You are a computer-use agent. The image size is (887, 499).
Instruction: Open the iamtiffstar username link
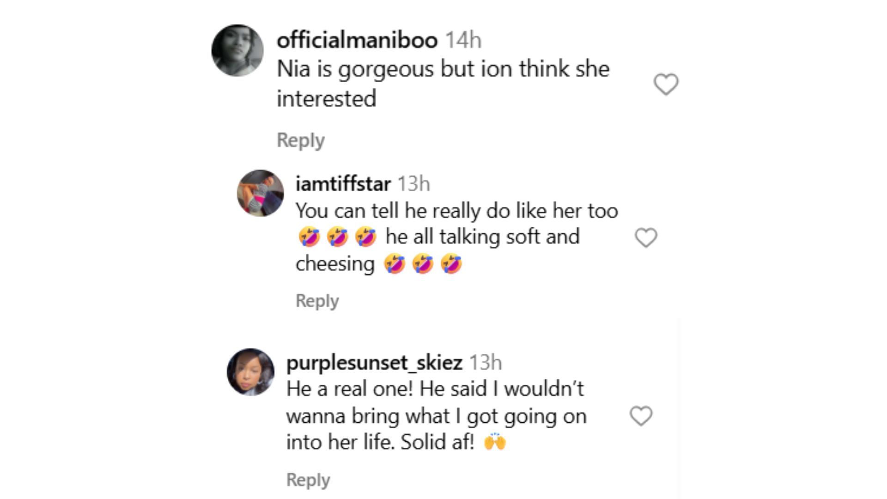[x=343, y=184]
